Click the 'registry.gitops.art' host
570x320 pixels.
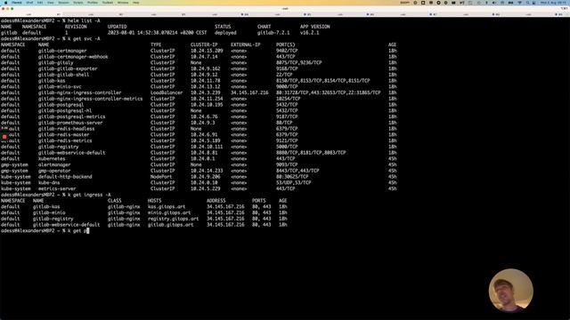pos(173,219)
